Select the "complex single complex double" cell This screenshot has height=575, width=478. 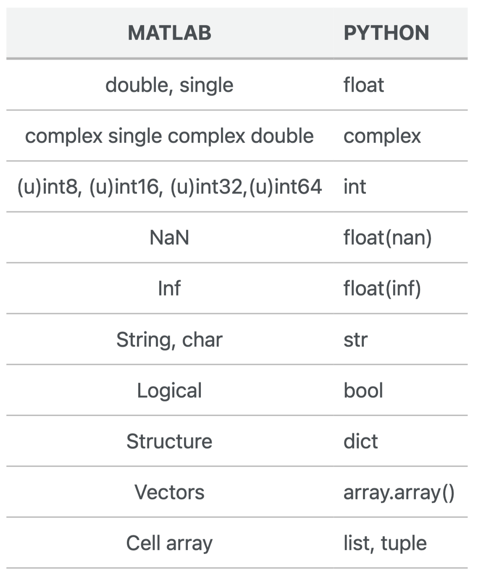(169, 136)
